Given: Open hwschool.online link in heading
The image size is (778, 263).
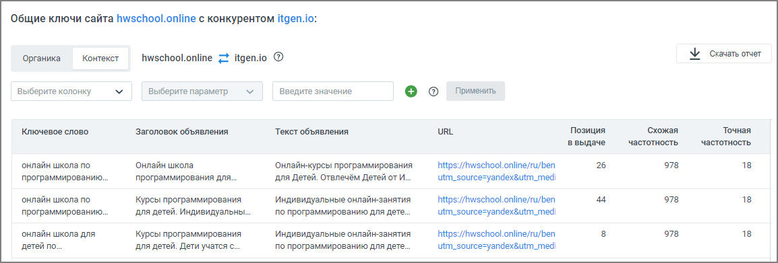Looking at the screenshot, I should point(156,19).
